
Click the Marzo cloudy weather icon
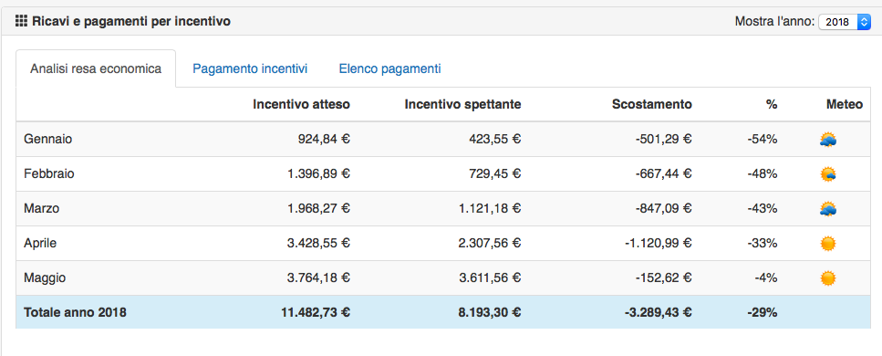tap(828, 209)
